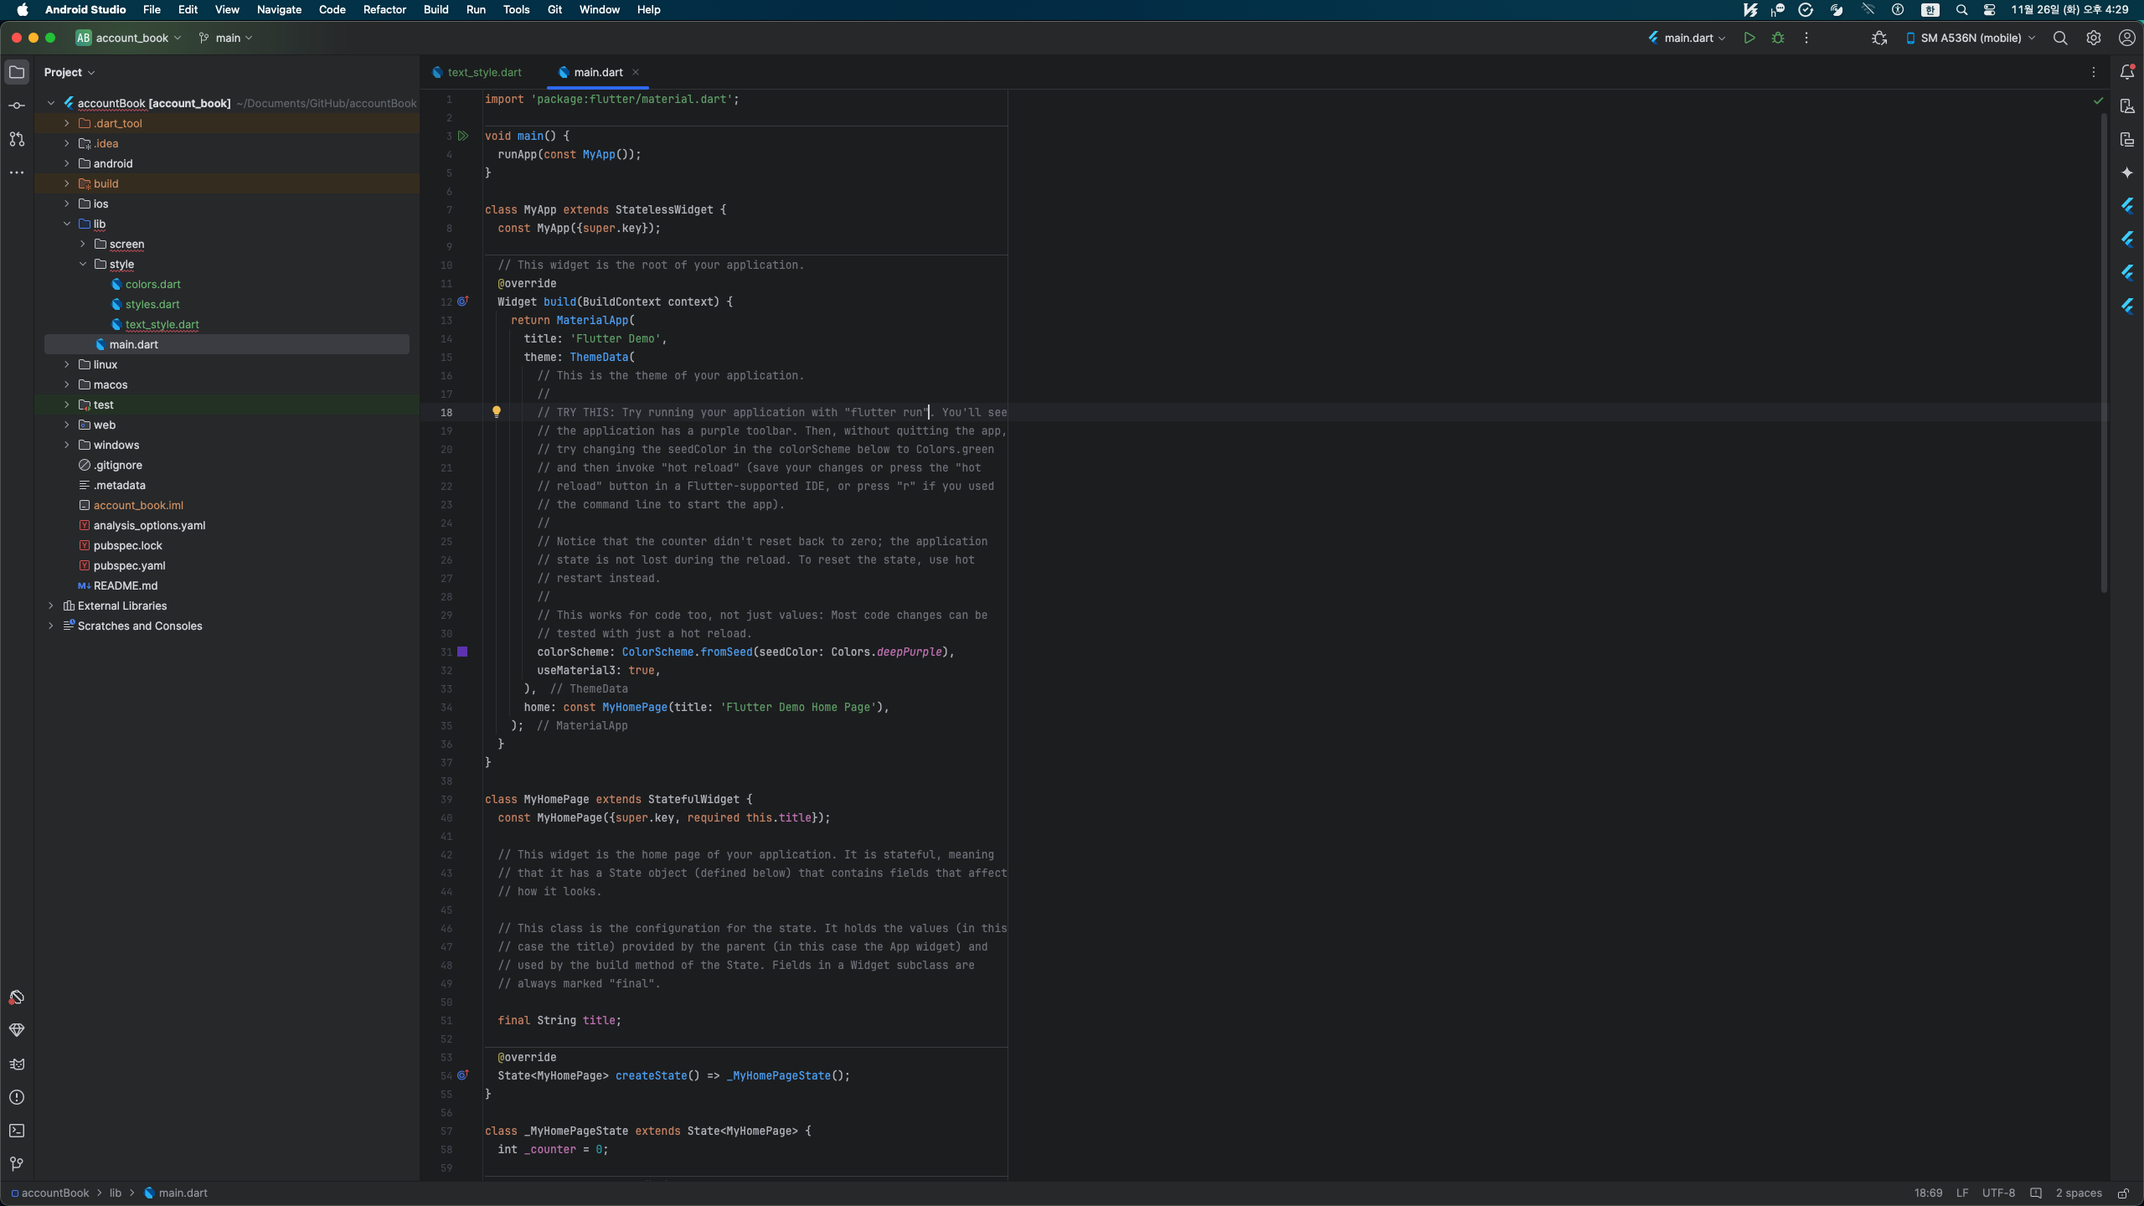2144x1206 pixels.
Task: Toggle the Project tool window folder icon
Action: pyautogui.click(x=17, y=72)
